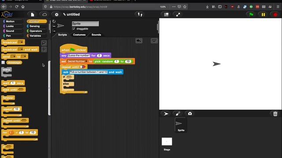Open the browser hamburger menu
Screen dimensions: 282x158
coord(278,7)
